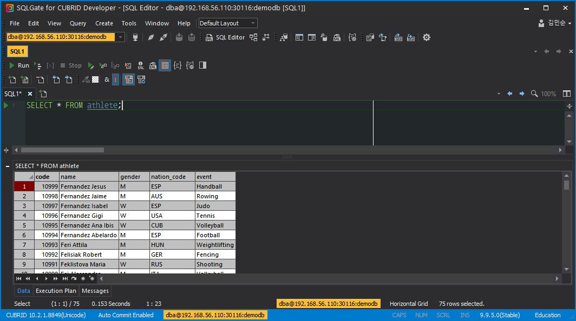Select the Fernandez Gigi name cell
Image resolution: width=576 pixels, height=321 pixels.
click(89, 216)
